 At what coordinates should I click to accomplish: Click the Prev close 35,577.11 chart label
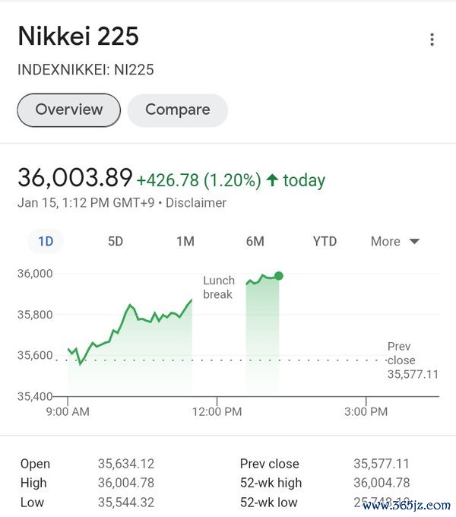[x=413, y=360]
